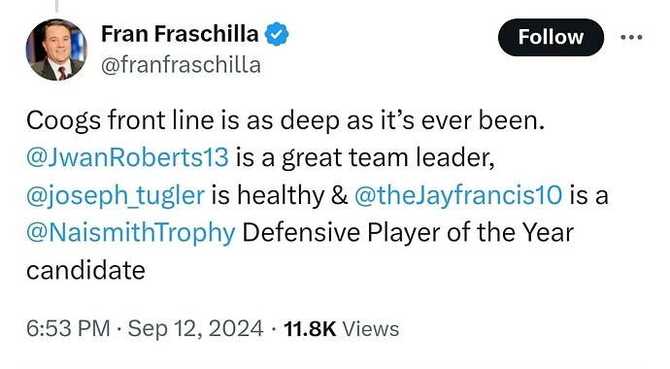
Task: Open the @theJayfrancis10 mention
Action: [x=458, y=194]
